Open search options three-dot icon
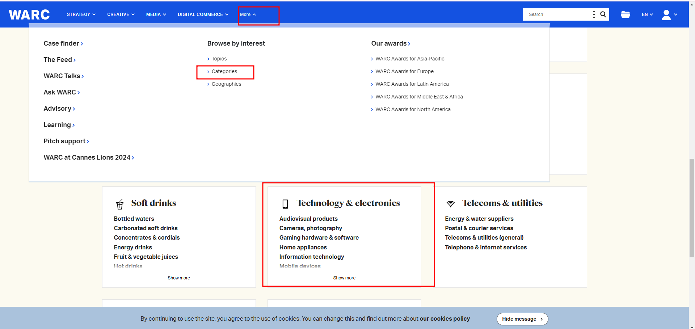The width and height of the screenshot is (695, 329). (594, 14)
